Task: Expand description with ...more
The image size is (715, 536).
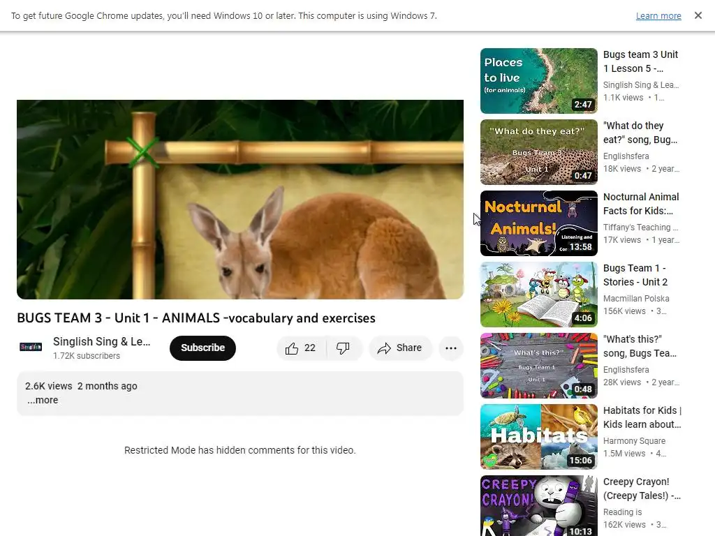Action: click(43, 400)
